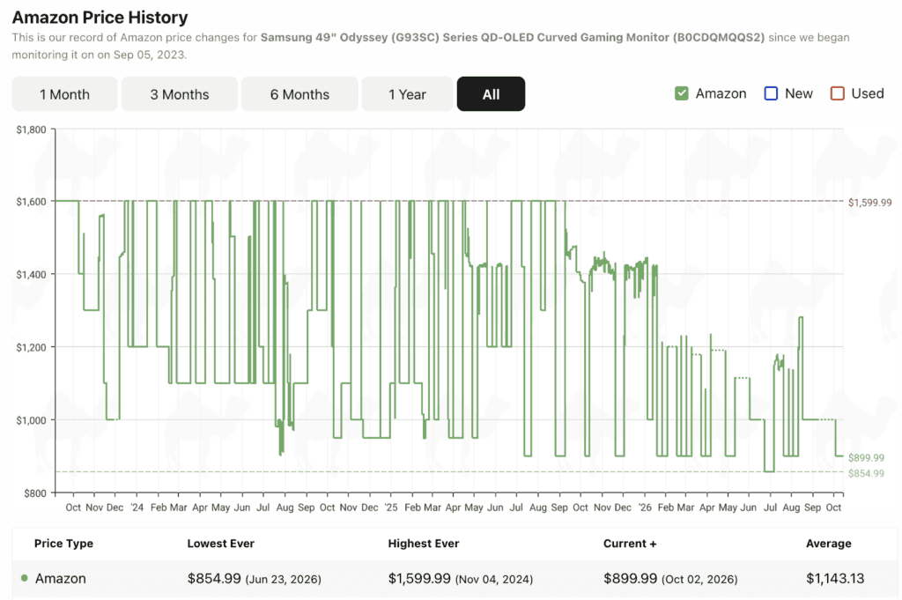Click the $800 y-axis label
The width and height of the screenshot is (902, 600).
click(x=34, y=493)
